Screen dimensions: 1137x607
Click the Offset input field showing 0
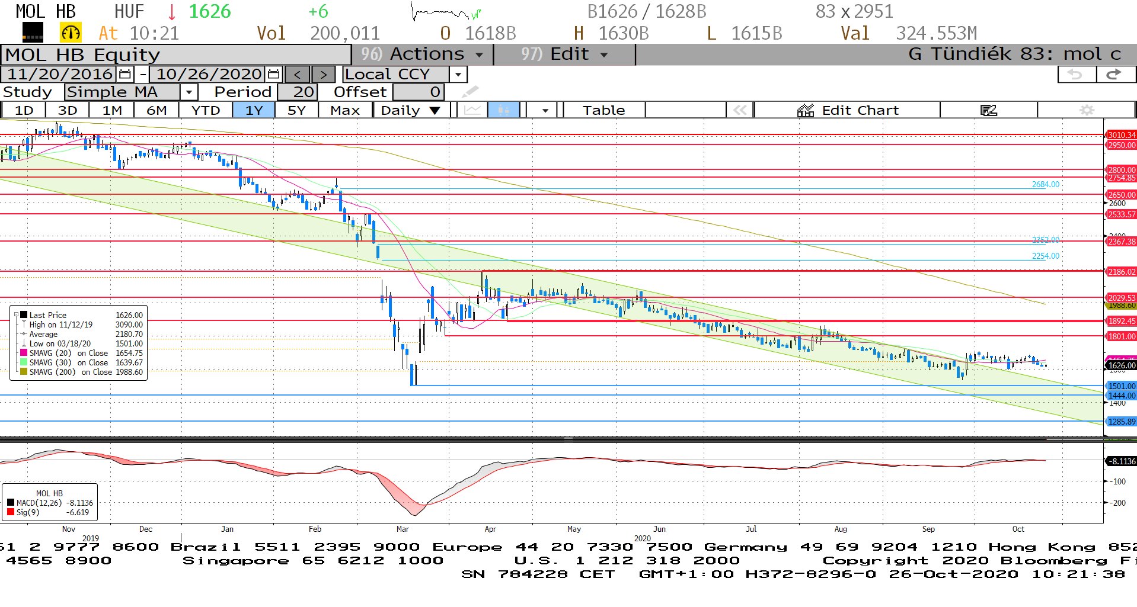point(418,92)
